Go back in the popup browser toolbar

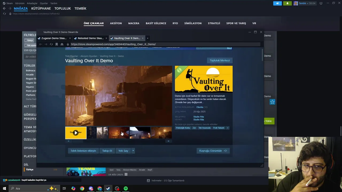(41, 44)
